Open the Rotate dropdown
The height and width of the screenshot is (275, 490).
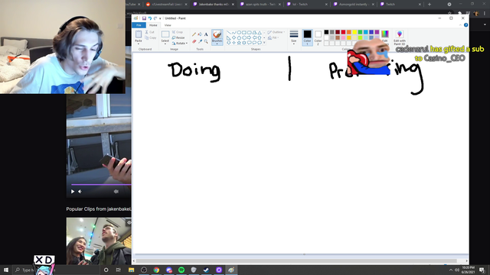coord(180,44)
